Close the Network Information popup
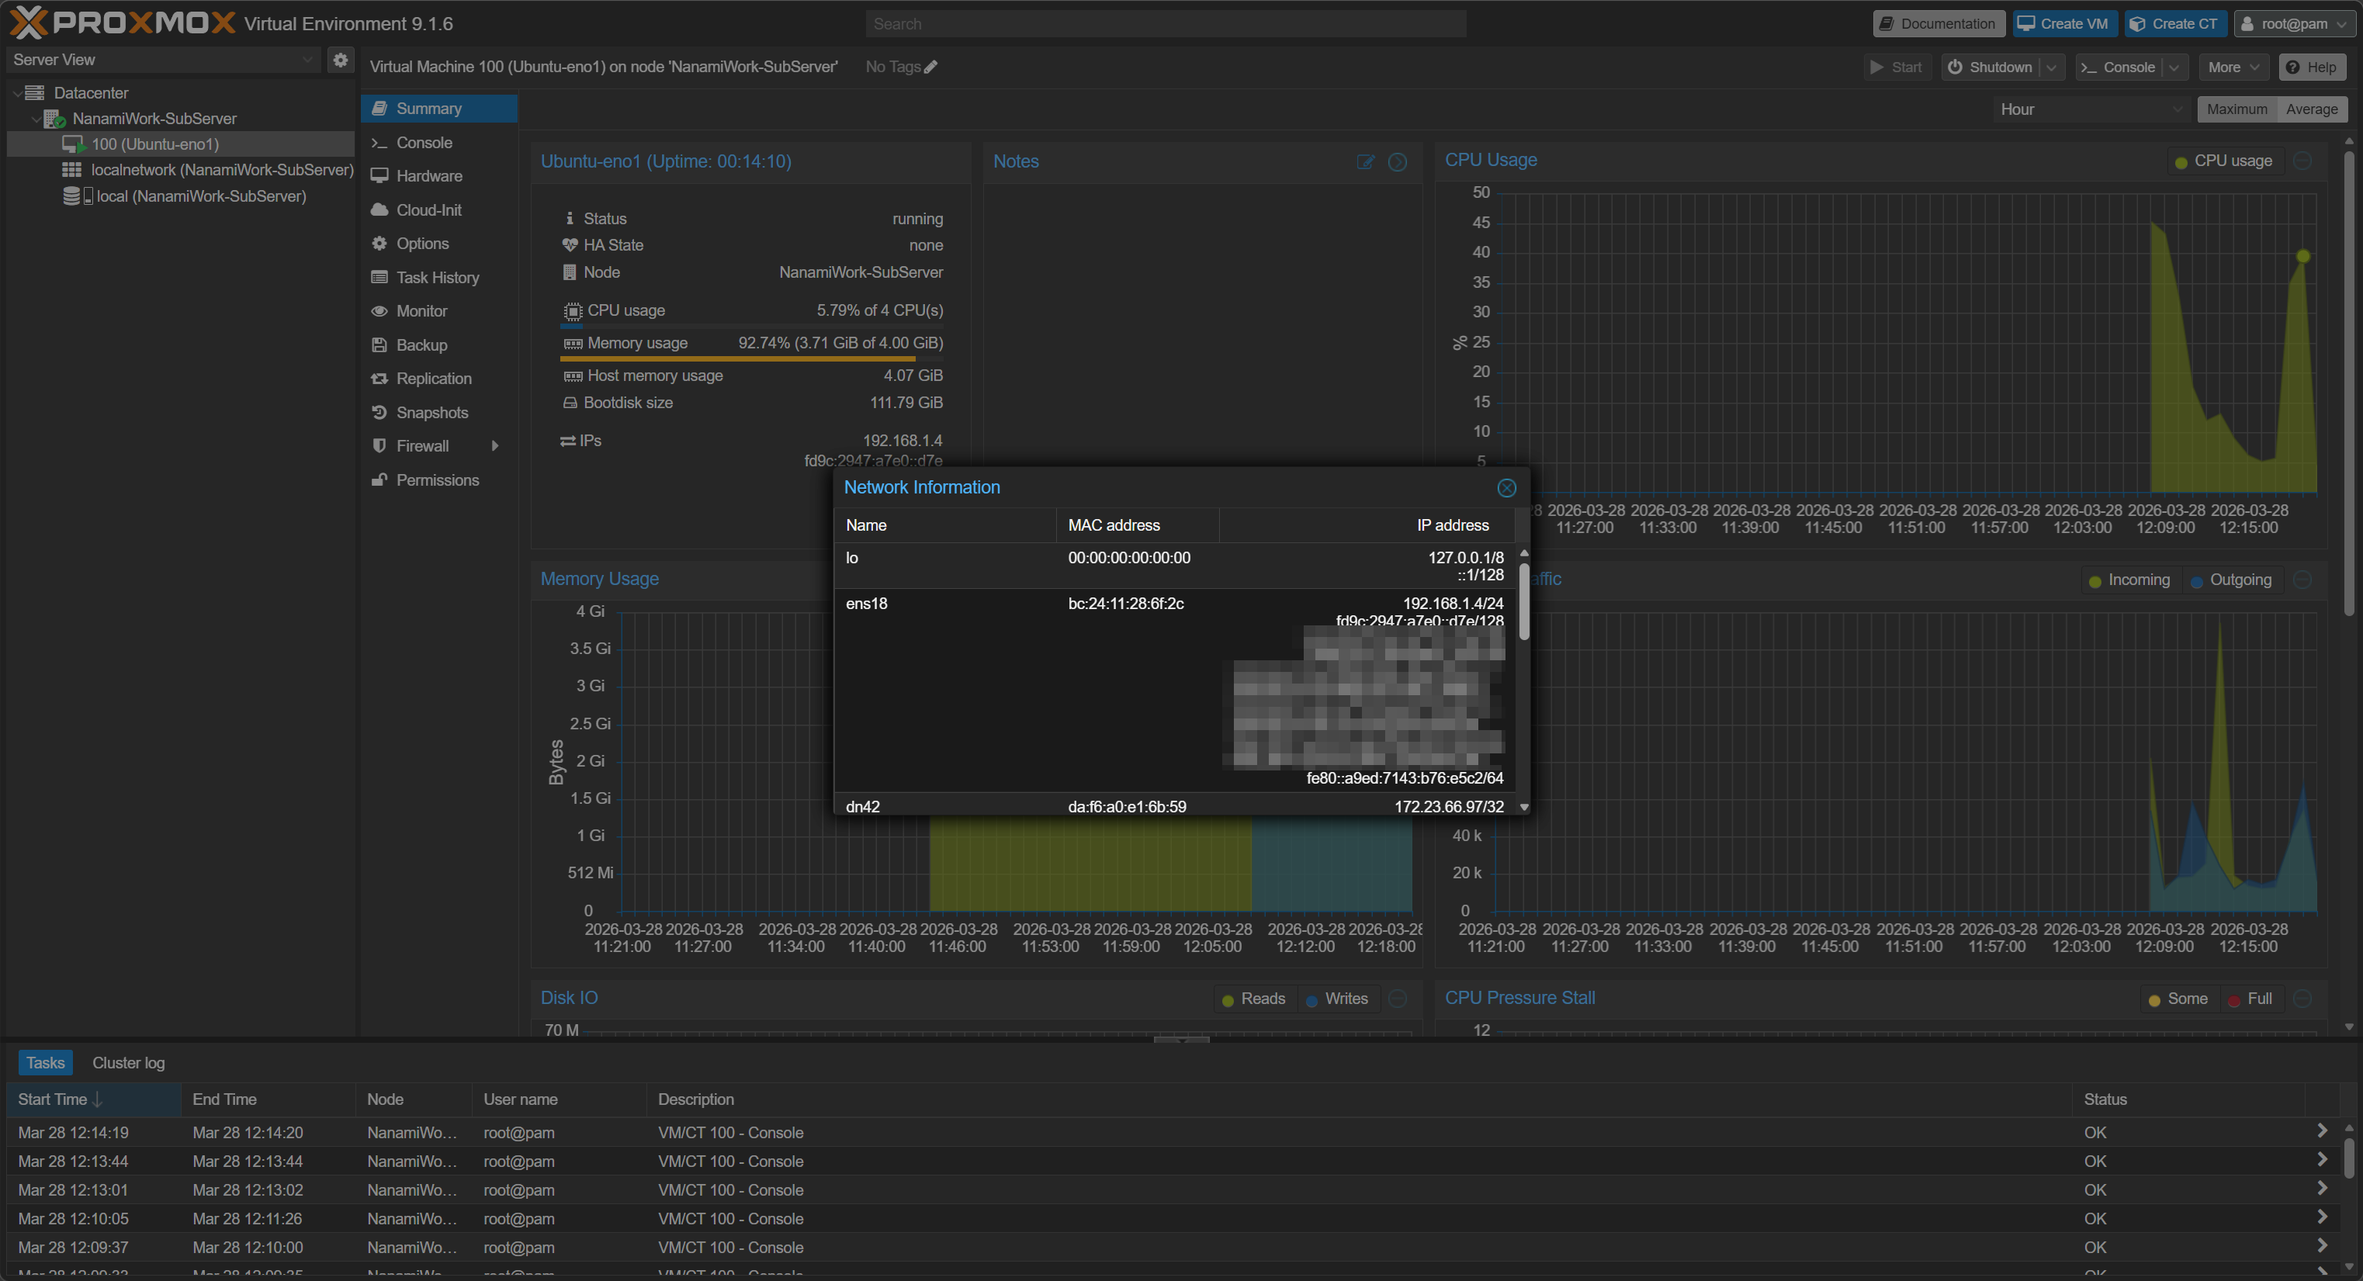Screen dimensions: 2363x1281 (x=1506, y=488)
